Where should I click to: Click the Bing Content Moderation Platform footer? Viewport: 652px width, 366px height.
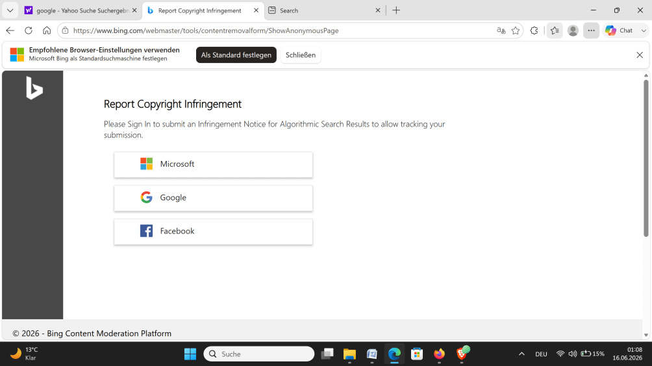point(92,334)
